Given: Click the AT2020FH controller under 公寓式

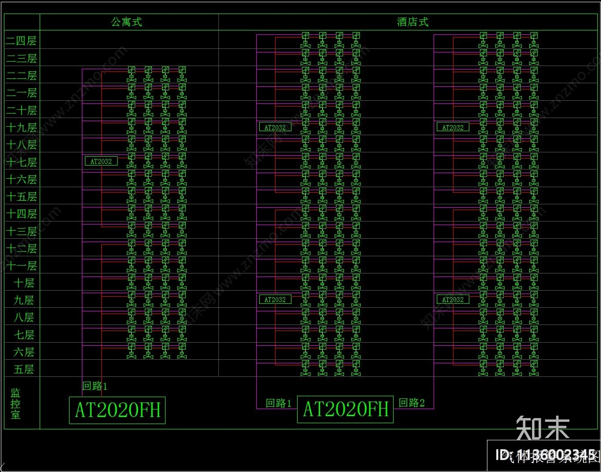Looking at the screenshot, I should pos(117,410).
